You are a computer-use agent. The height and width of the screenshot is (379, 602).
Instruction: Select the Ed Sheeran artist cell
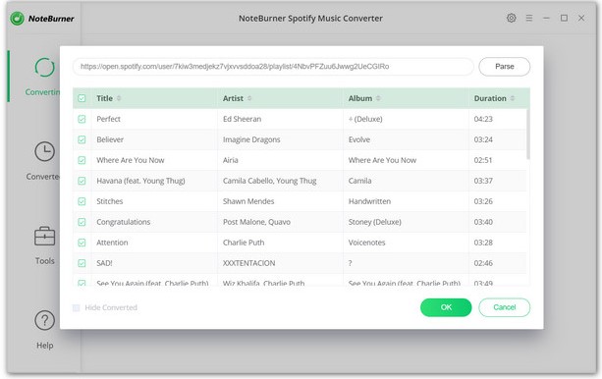pos(280,119)
